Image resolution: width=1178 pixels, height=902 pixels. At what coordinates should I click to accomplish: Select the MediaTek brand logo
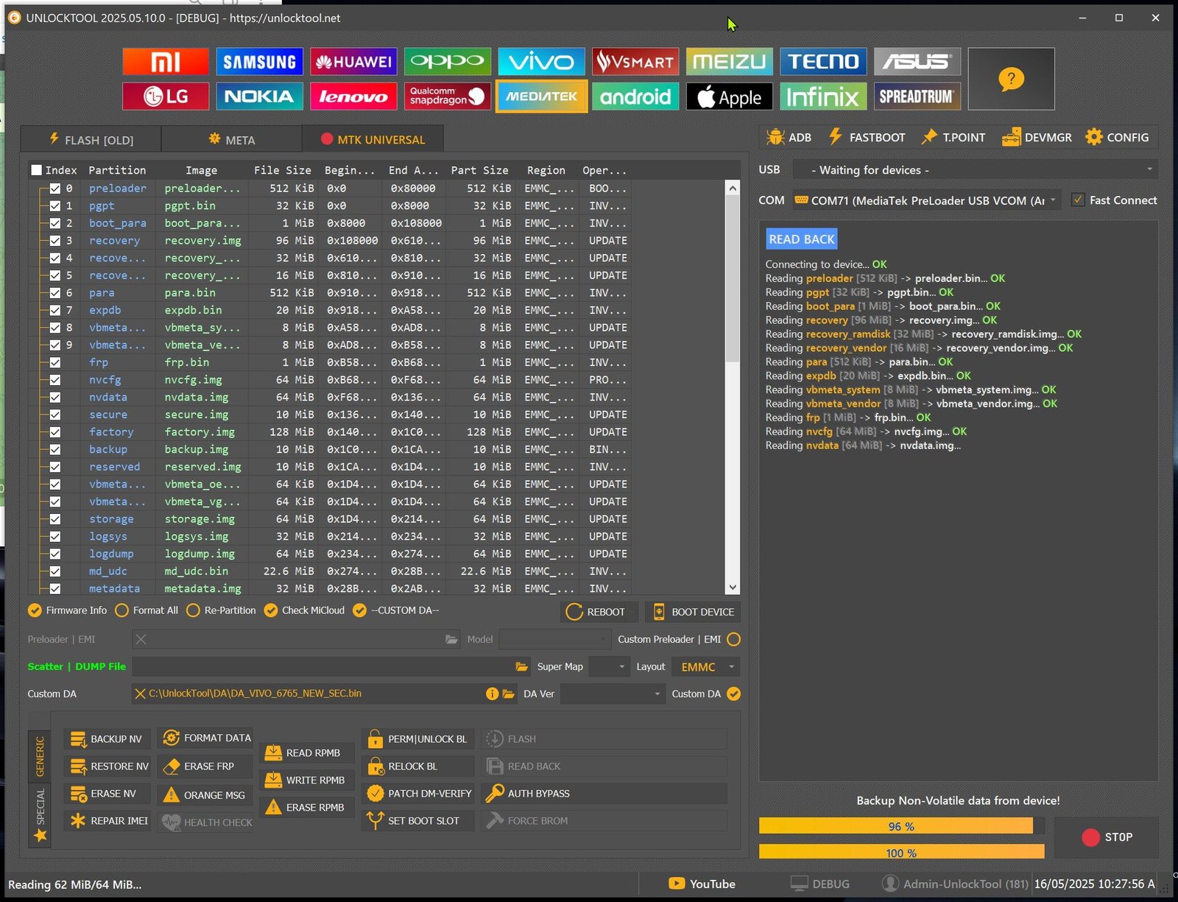click(x=541, y=96)
